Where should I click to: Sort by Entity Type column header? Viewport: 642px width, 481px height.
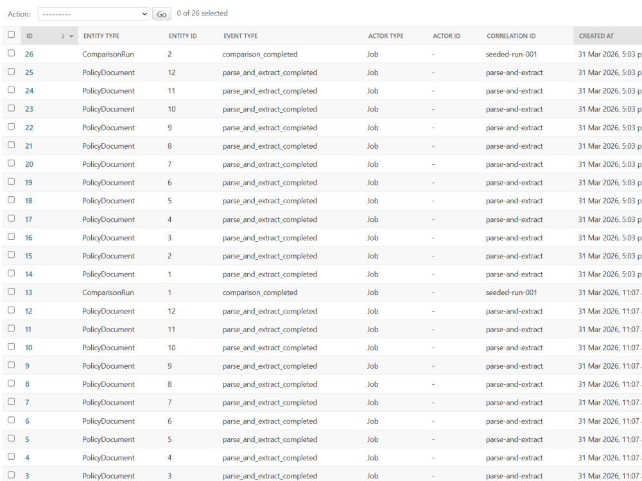(101, 36)
